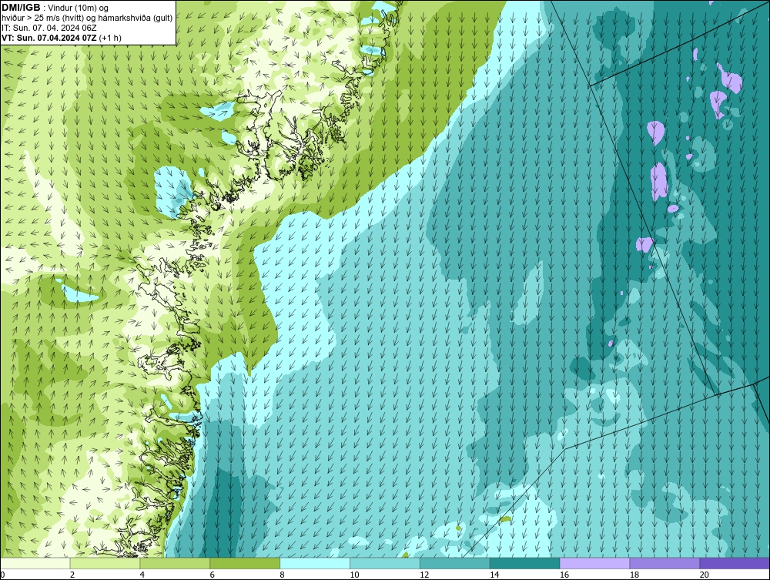Click the above-20 m/s dark purple swatch
The height and width of the screenshot is (580, 770).
click(734, 563)
